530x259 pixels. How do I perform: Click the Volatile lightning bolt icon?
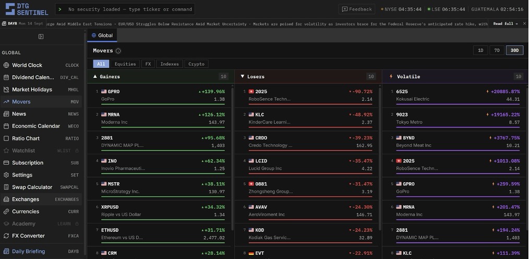(x=391, y=77)
